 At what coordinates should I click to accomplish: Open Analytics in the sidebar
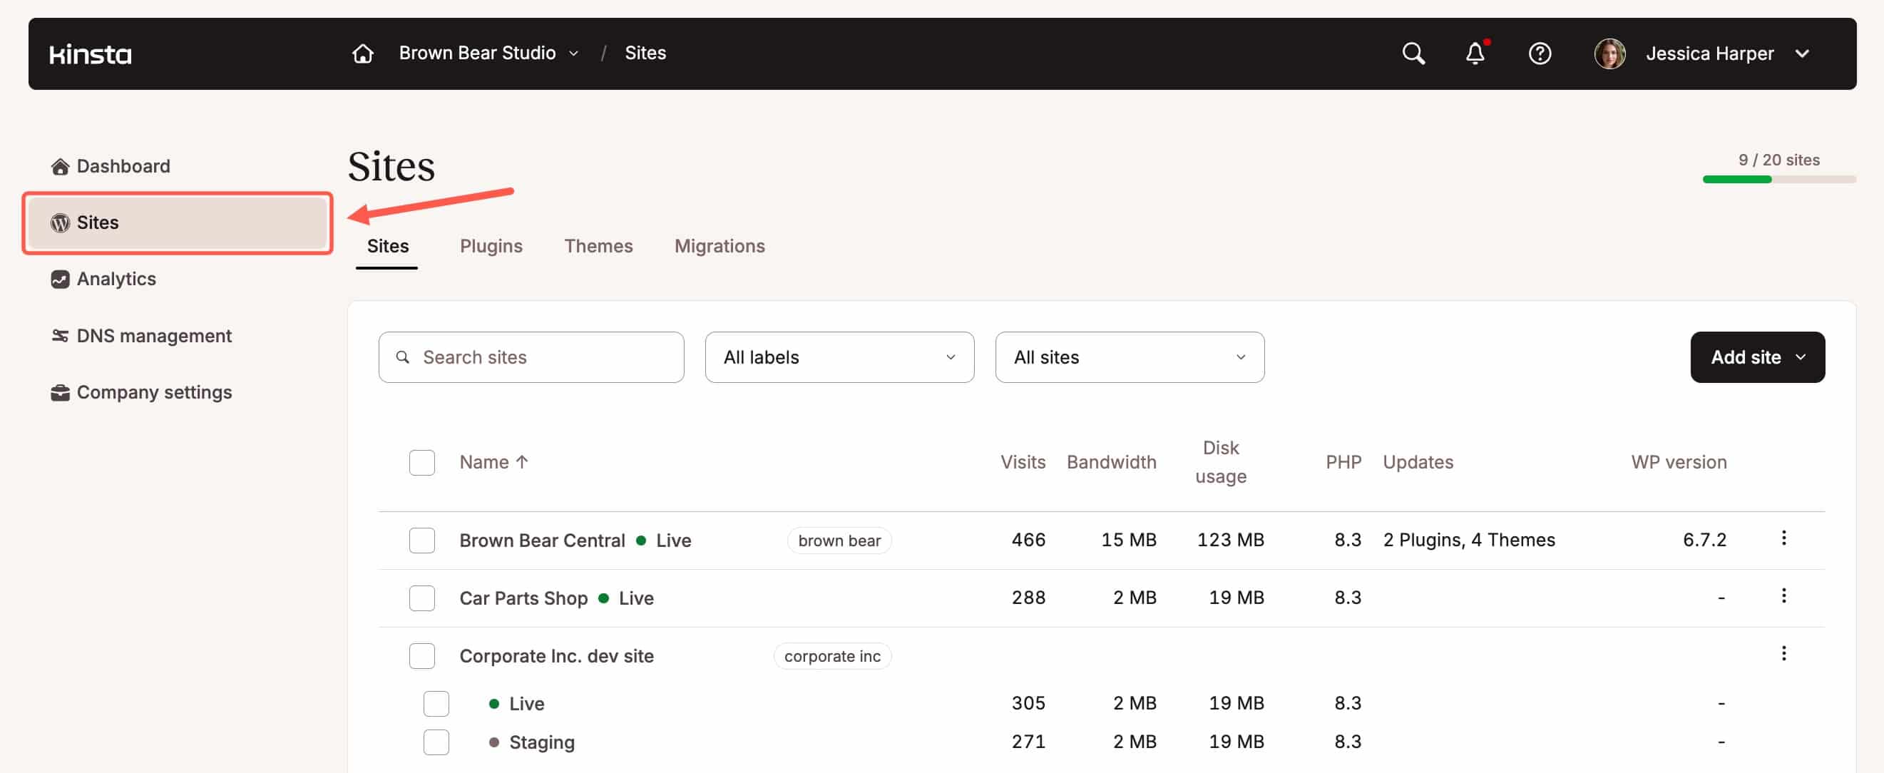tap(116, 280)
